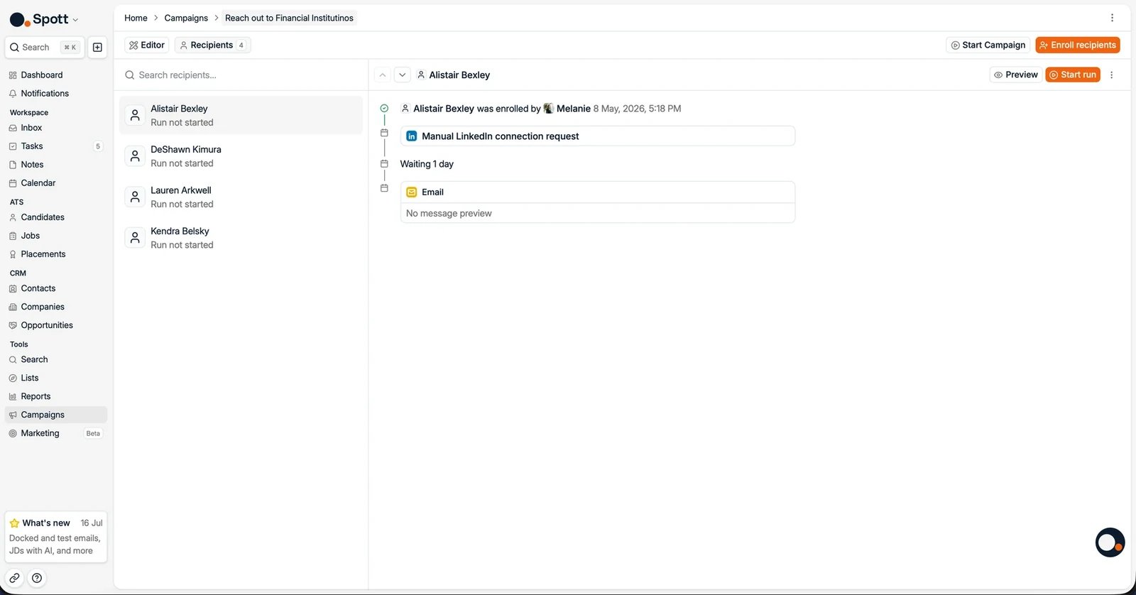This screenshot has height=595, width=1136.
Task: Select recipient DeShawn Kimura
Action: [x=241, y=156]
